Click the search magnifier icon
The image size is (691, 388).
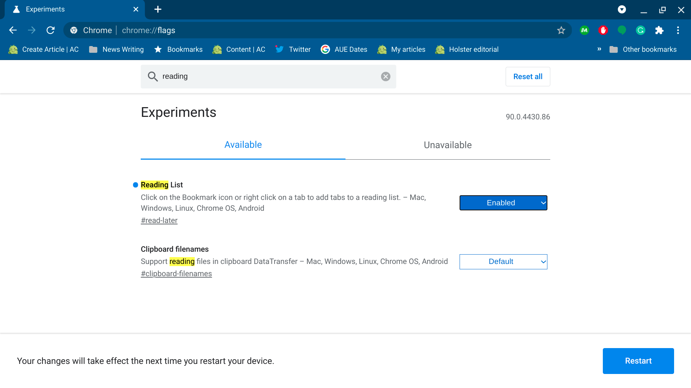pyautogui.click(x=153, y=77)
